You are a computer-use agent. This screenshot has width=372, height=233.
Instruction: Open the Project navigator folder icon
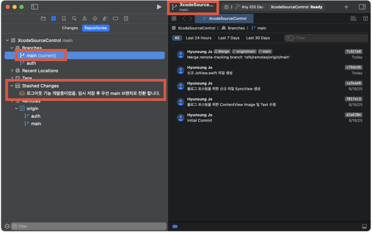pos(43,18)
